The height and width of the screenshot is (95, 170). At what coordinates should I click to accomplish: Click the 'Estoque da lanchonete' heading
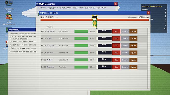[x=152, y=6]
